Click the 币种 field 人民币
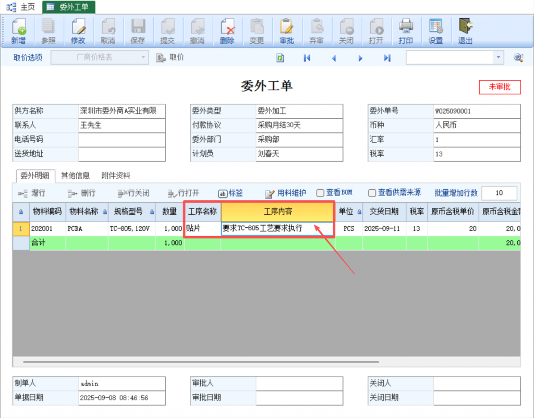 (x=477, y=125)
